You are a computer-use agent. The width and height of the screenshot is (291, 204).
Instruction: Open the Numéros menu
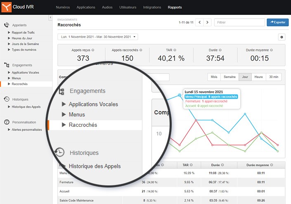(63, 7)
